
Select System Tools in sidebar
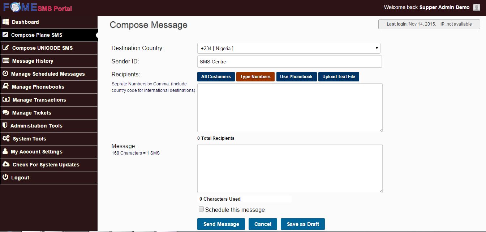coord(49,139)
